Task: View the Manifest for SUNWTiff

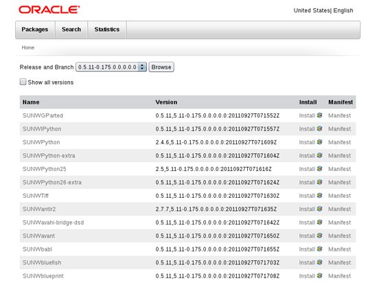Action: point(339,196)
